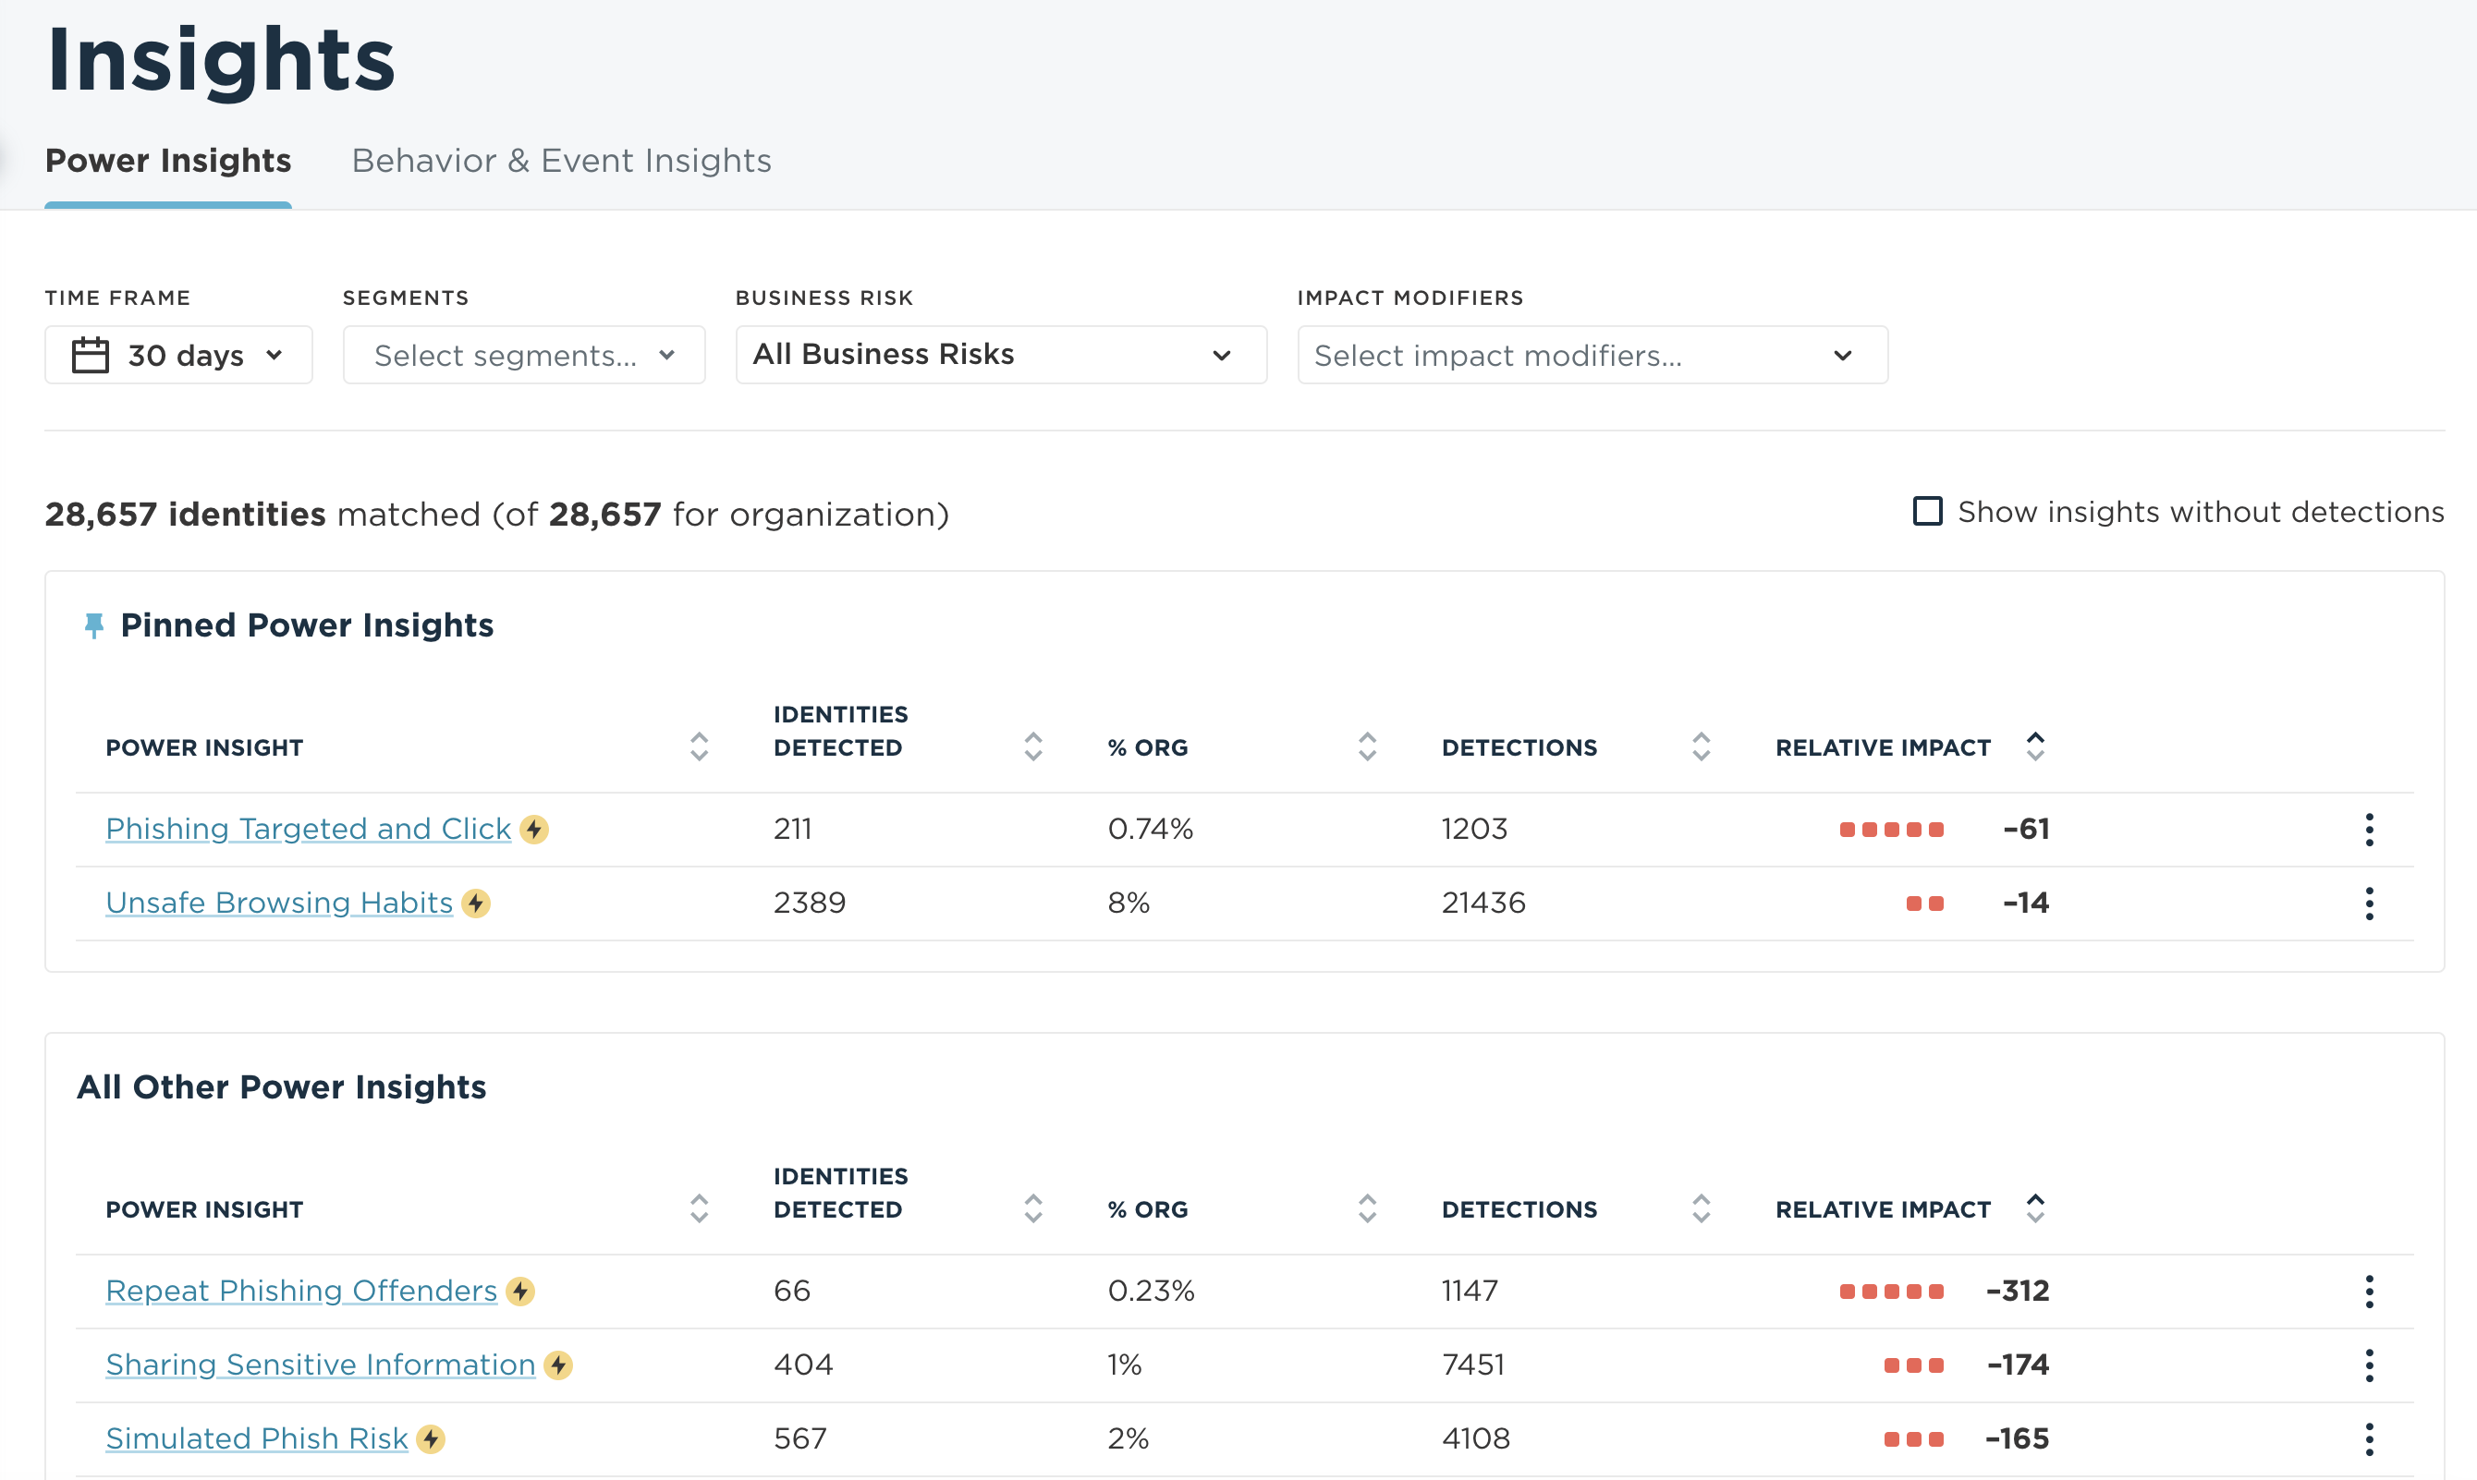Enable Show insights without detections
The height and width of the screenshot is (1480, 2477).
click(x=1926, y=511)
